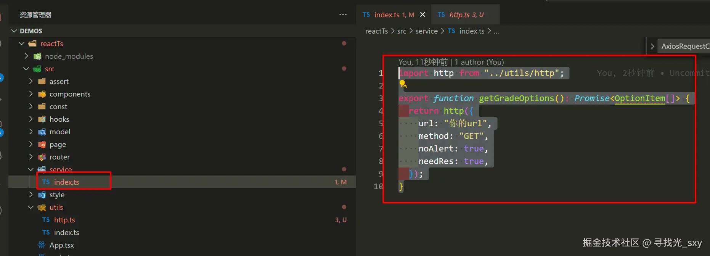Screen dimensions: 710x256
Task: Click index.ts in the breadcrumb path
Action: (x=472, y=31)
